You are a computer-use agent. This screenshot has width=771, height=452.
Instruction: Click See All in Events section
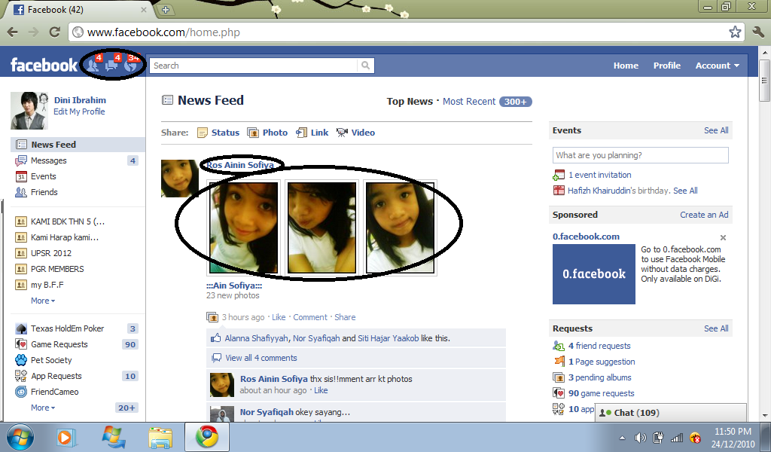pos(716,130)
